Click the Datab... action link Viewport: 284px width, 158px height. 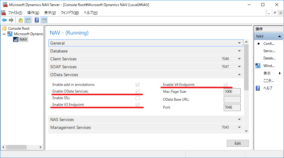coord(269,58)
